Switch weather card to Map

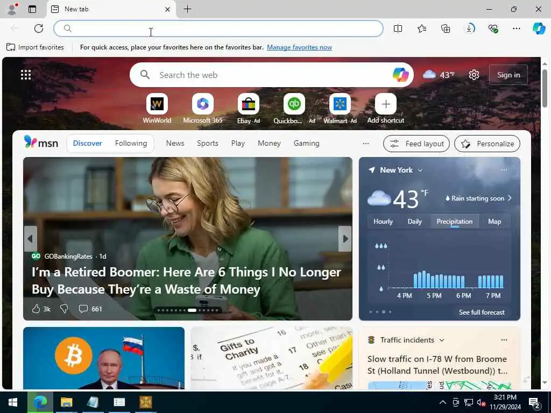[495, 222]
